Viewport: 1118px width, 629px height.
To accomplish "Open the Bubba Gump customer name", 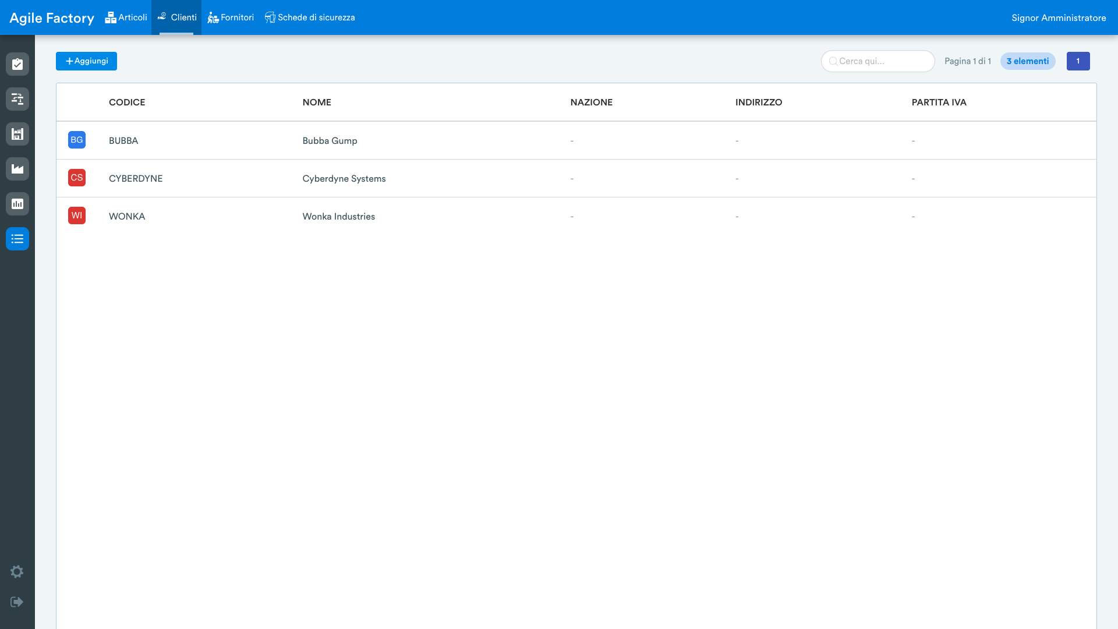I will pos(330,141).
